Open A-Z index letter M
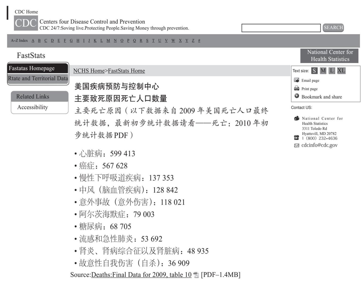The height and width of the screenshot is (283, 363). coord(108,41)
